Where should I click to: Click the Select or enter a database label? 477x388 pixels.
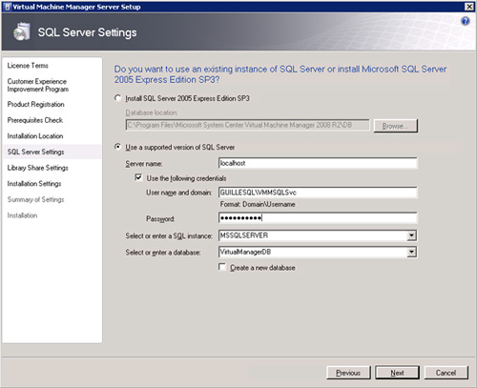coord(163,253)
